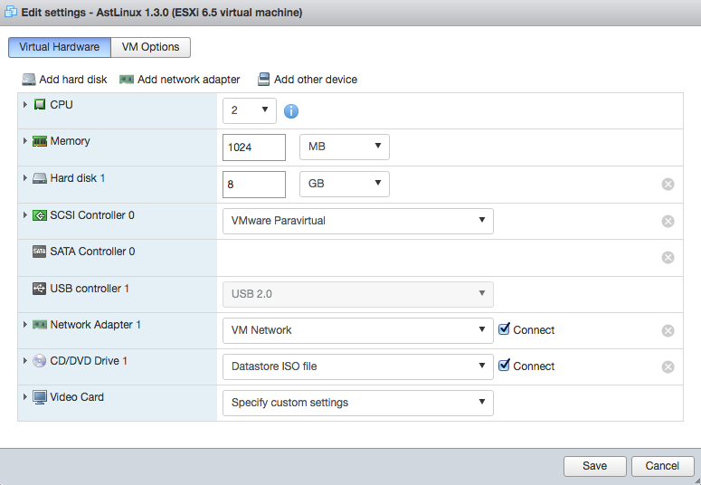Open the Specify custom settings dropdown

tap(358, 404)
